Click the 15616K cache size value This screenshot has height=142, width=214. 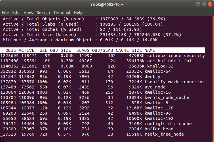pyautogui.click(x=134, y=134)
